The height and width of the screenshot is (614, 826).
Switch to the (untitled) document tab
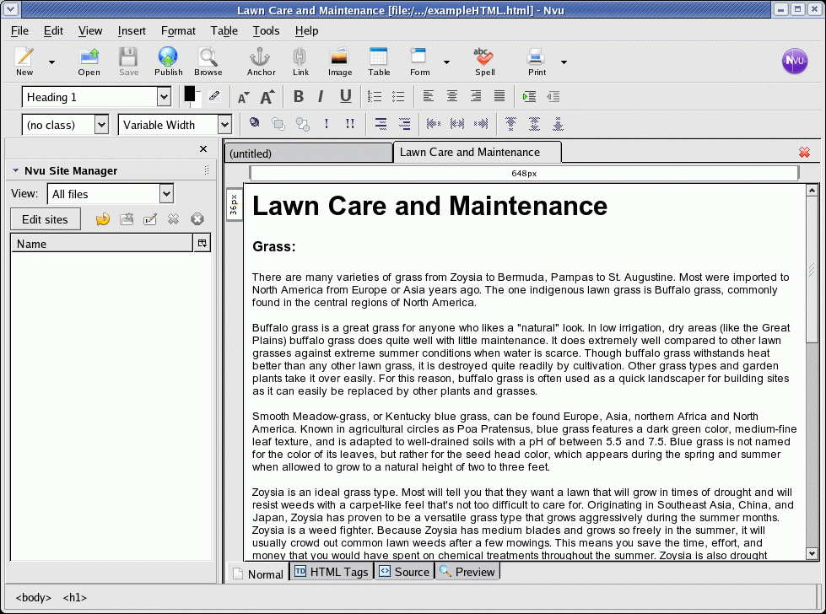click(308, 153)
